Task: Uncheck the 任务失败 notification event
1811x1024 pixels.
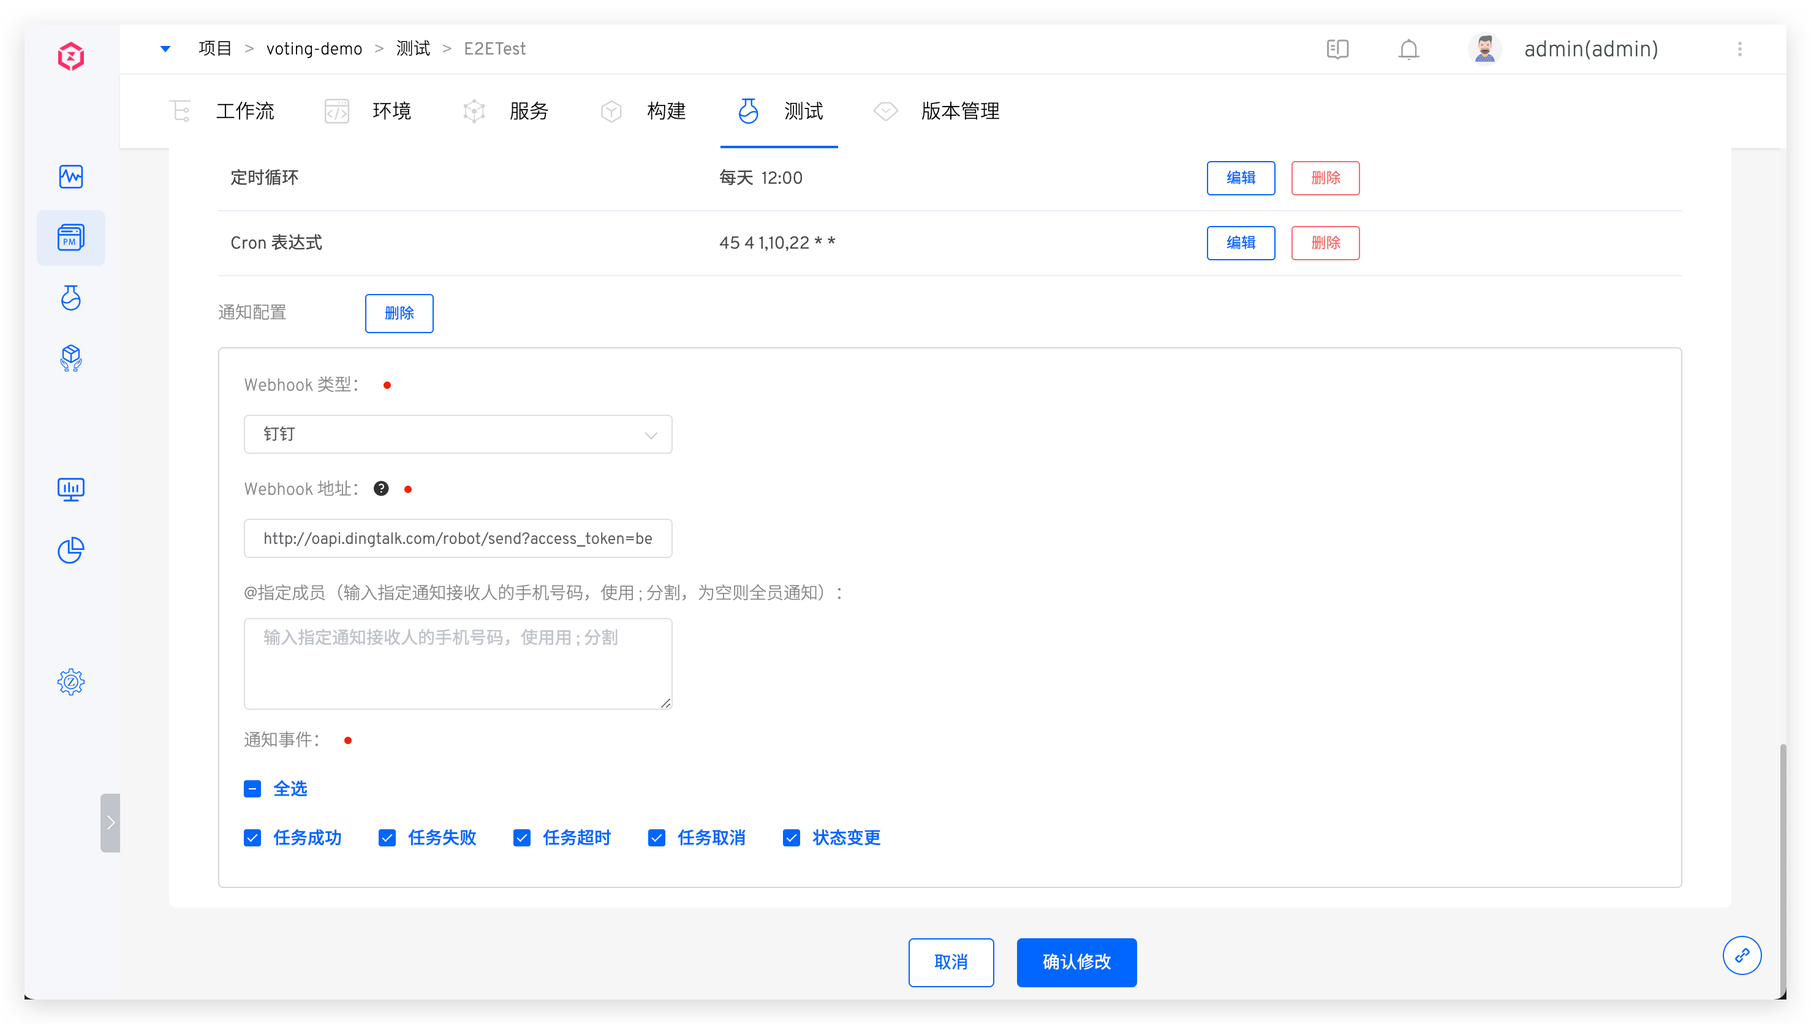Action: point(387,838)
